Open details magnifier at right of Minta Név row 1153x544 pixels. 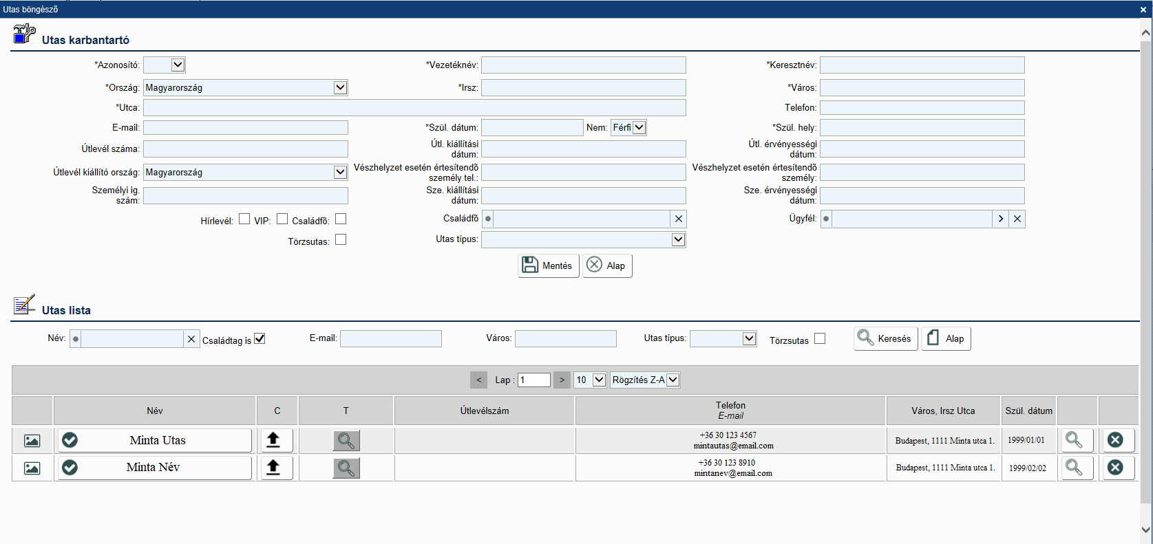click(x=1074, y=468)
